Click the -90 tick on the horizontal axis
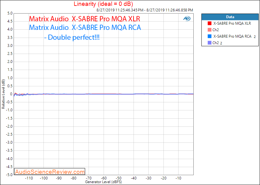The height and width of the screenshot is (185, 260). (59, 178)
